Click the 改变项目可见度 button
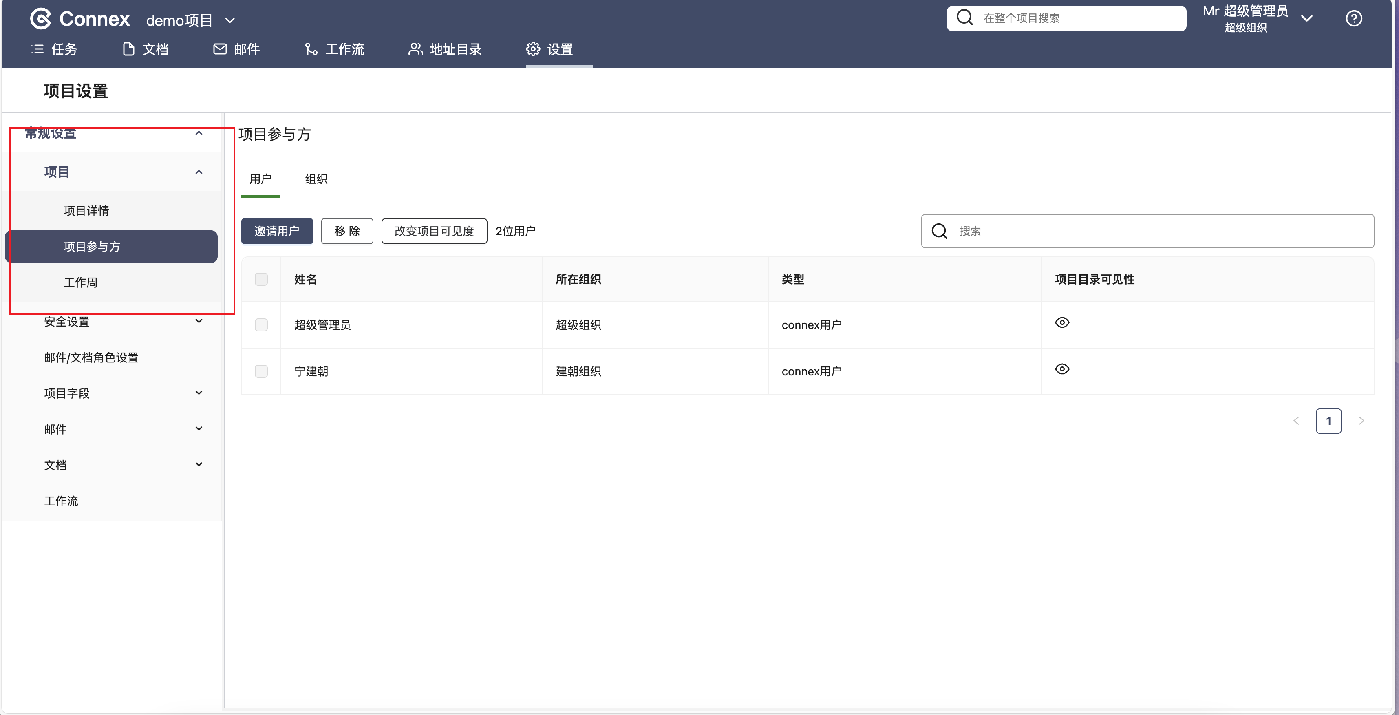Image resolution: width=1399 pixels, height=715 pixels. [x=434, y=231]
